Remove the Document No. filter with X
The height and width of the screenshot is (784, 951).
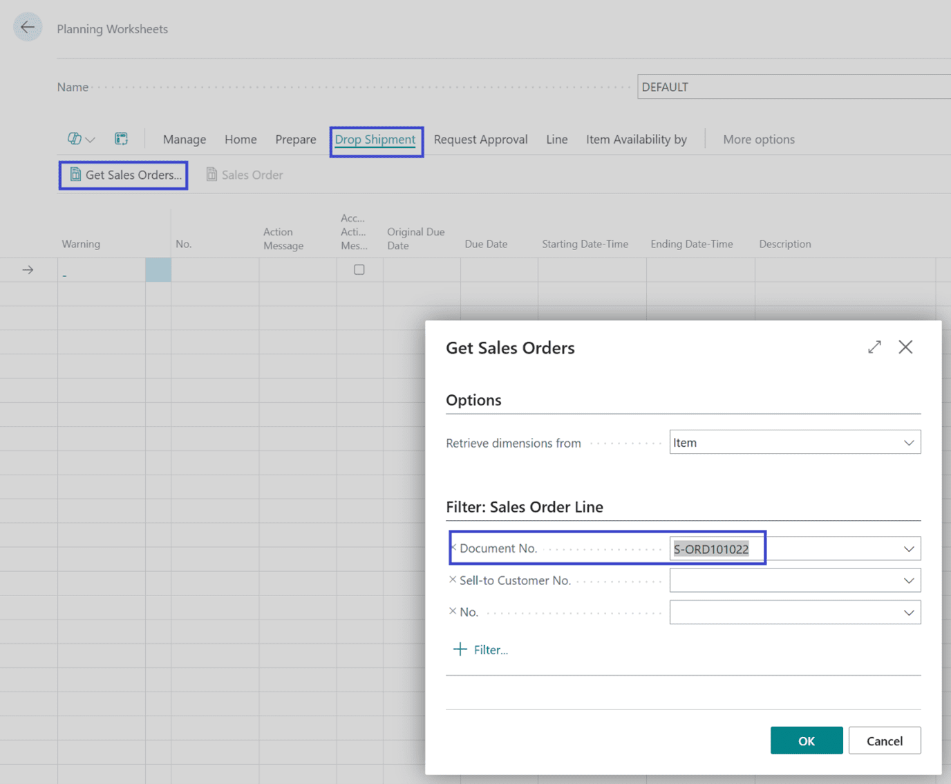(x=453, y=548)
